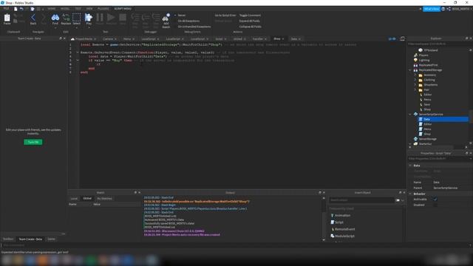
Task: Select the Players service in Explorer
Action: point(423,55)
